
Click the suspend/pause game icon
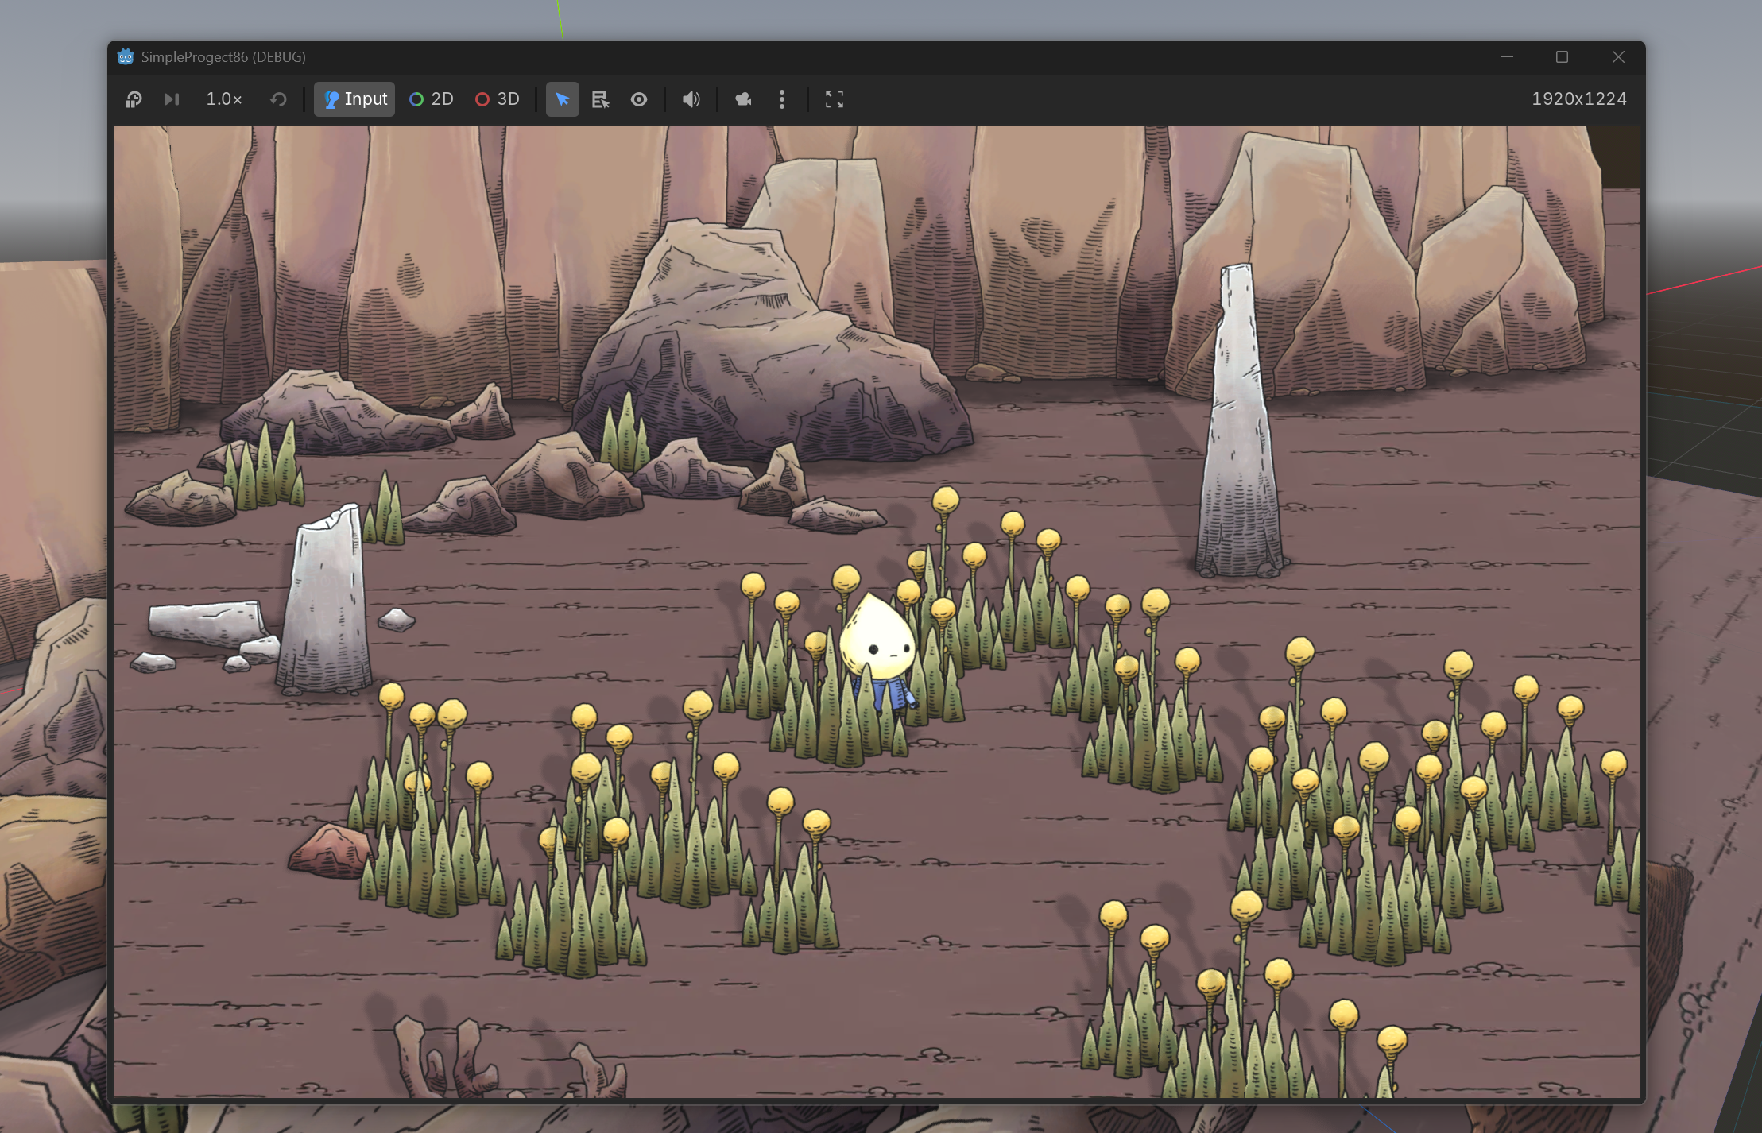click(x=134, y=99)
